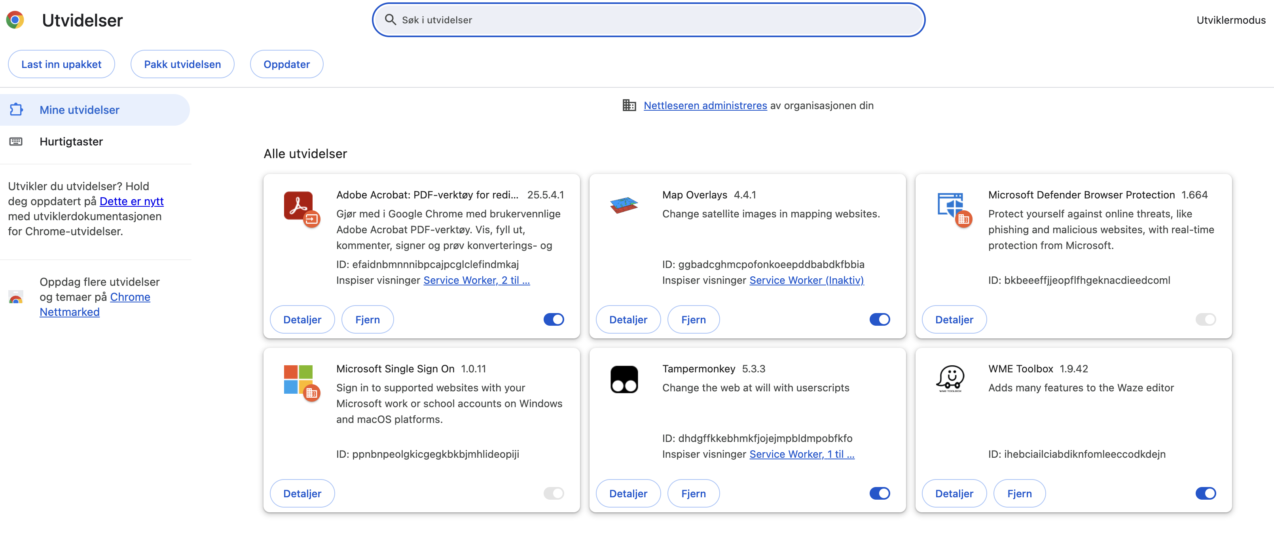Click the Tampermonkey extension ID text

coord(757,438)
